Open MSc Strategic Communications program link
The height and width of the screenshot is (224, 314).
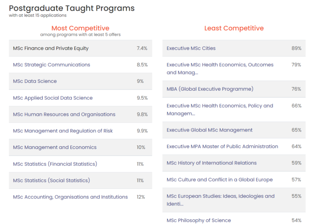[51, 65]
